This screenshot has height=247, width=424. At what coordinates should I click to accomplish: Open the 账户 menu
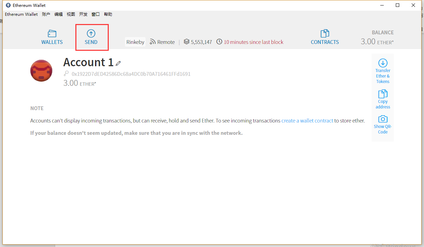click(x=46, y=14)
